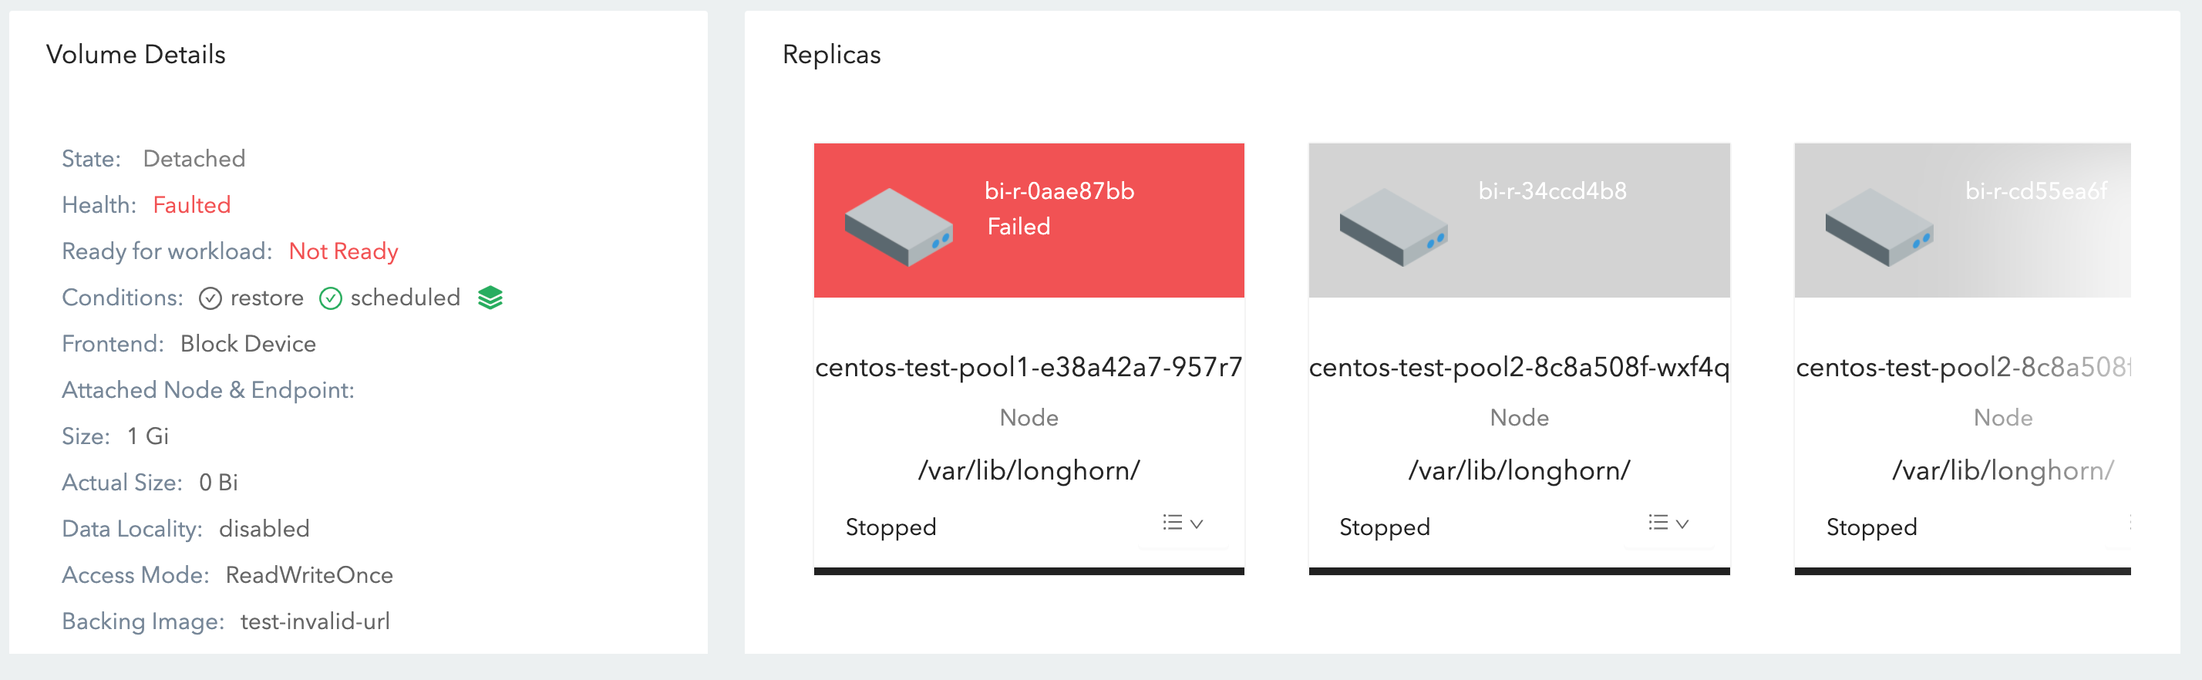
Task: Click the Faulted health status text
Action: coord(191,204)
